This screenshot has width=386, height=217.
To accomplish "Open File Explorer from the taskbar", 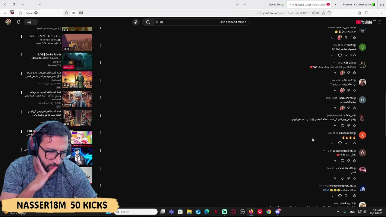I will [x=189, y=212].
